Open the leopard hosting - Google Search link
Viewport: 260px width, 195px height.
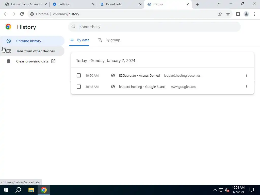coord(143,87)
